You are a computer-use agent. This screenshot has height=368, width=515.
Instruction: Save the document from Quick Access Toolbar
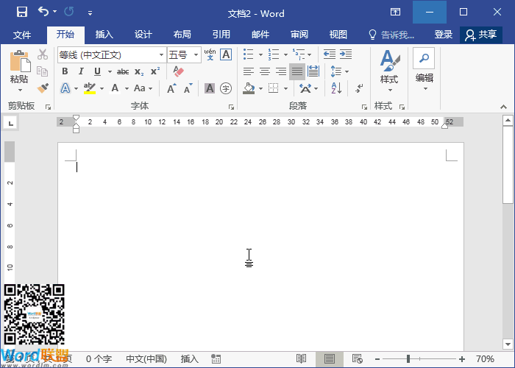pos(21,13)
